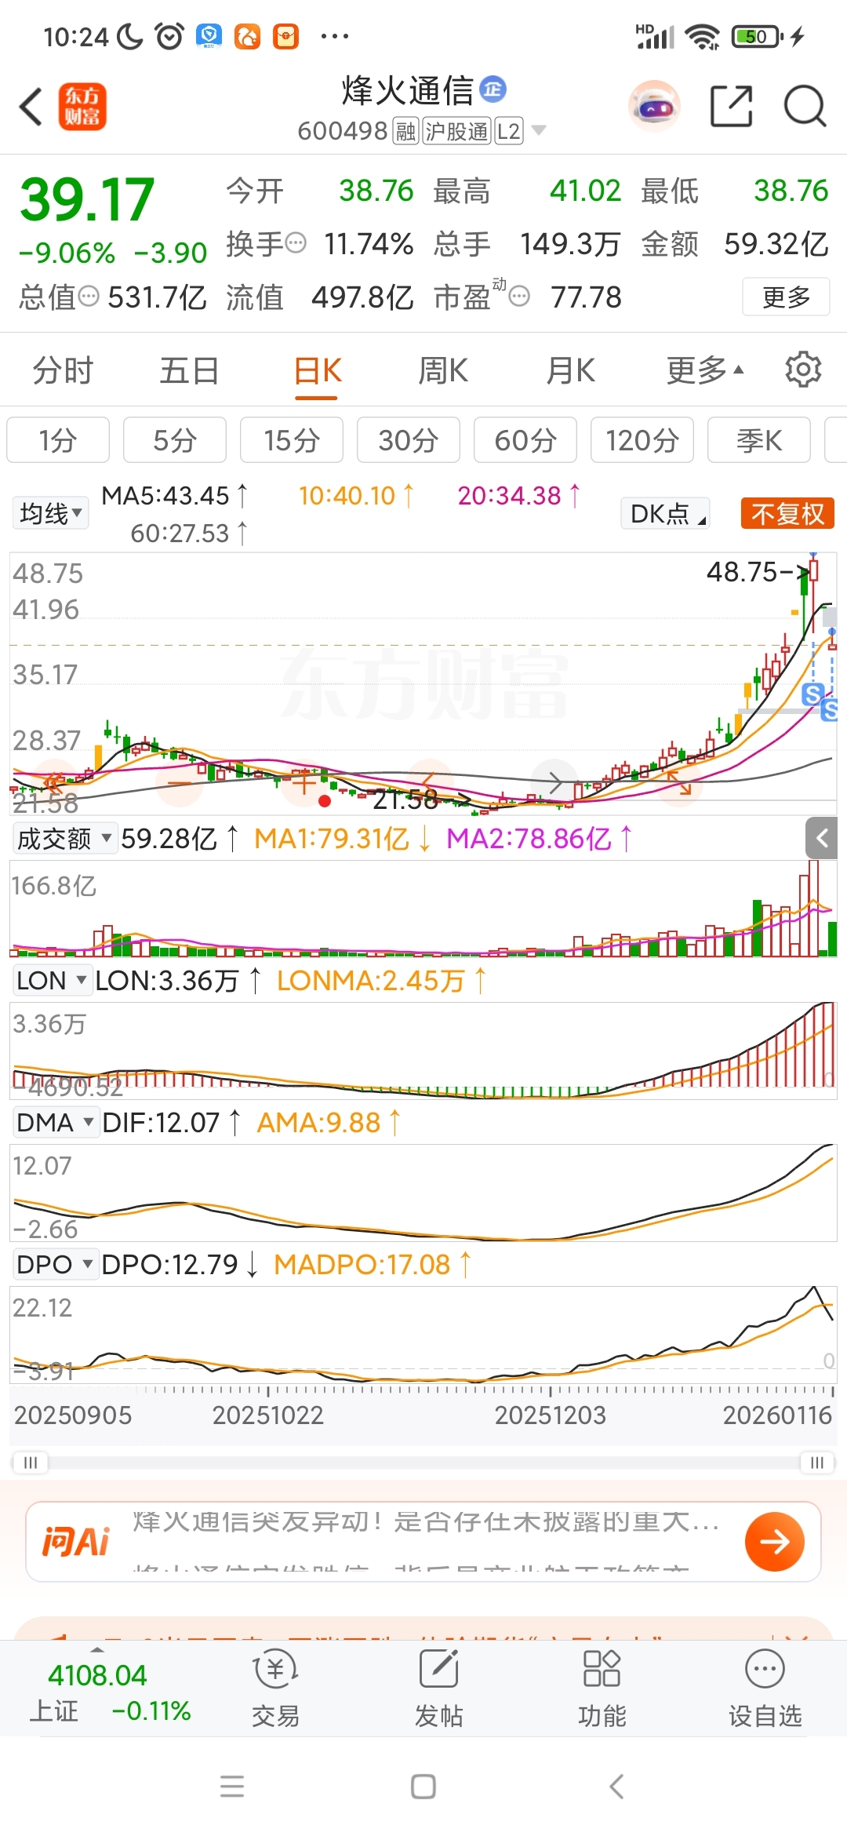Open the search magnifier icon

805,106
